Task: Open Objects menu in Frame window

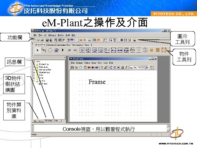Action: tap(87, 63)
